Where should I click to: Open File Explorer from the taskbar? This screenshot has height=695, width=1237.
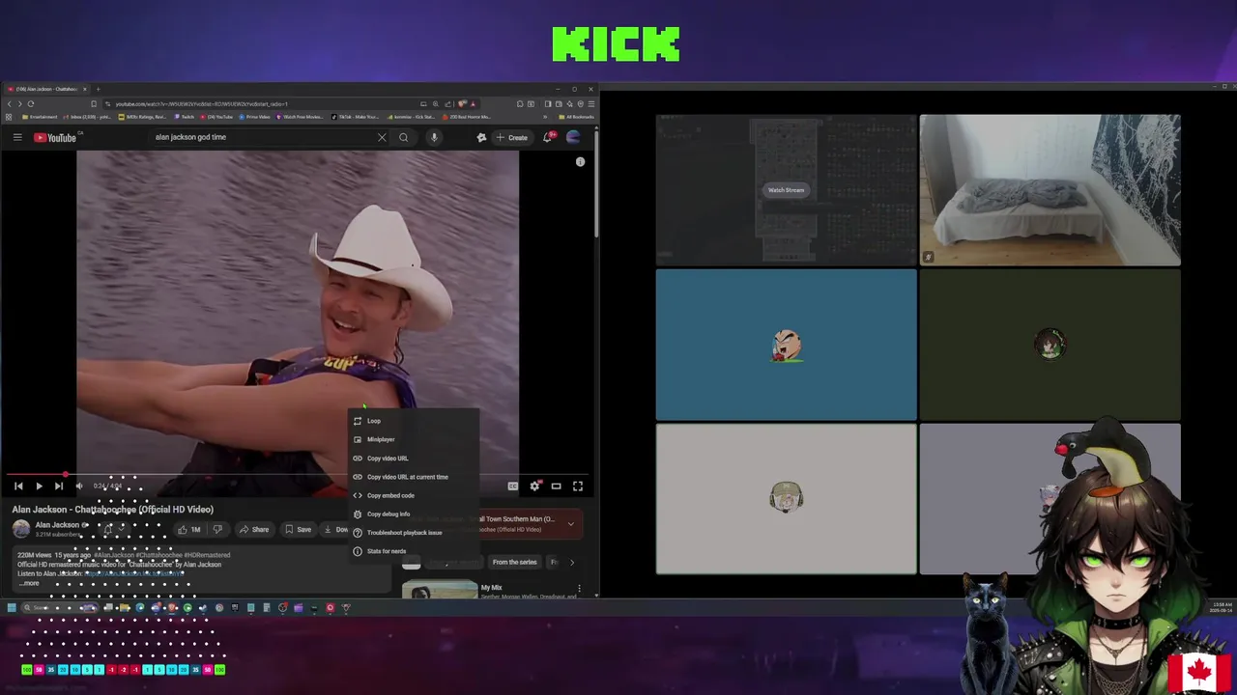click(124, 608)
